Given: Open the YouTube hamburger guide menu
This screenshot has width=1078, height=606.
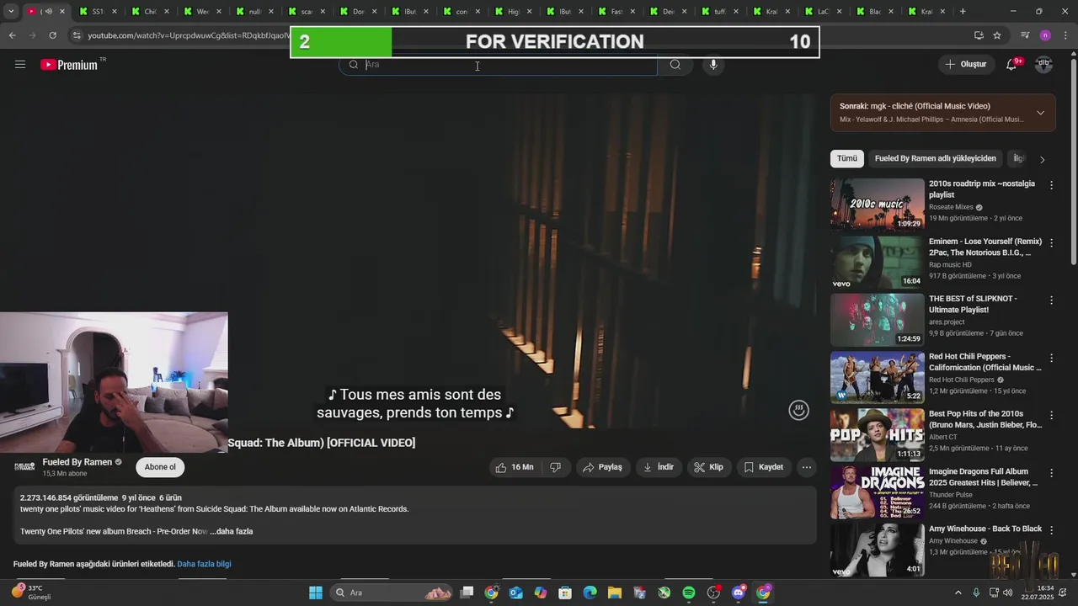Looking at the screenshot, I should (x=20, y=65).
